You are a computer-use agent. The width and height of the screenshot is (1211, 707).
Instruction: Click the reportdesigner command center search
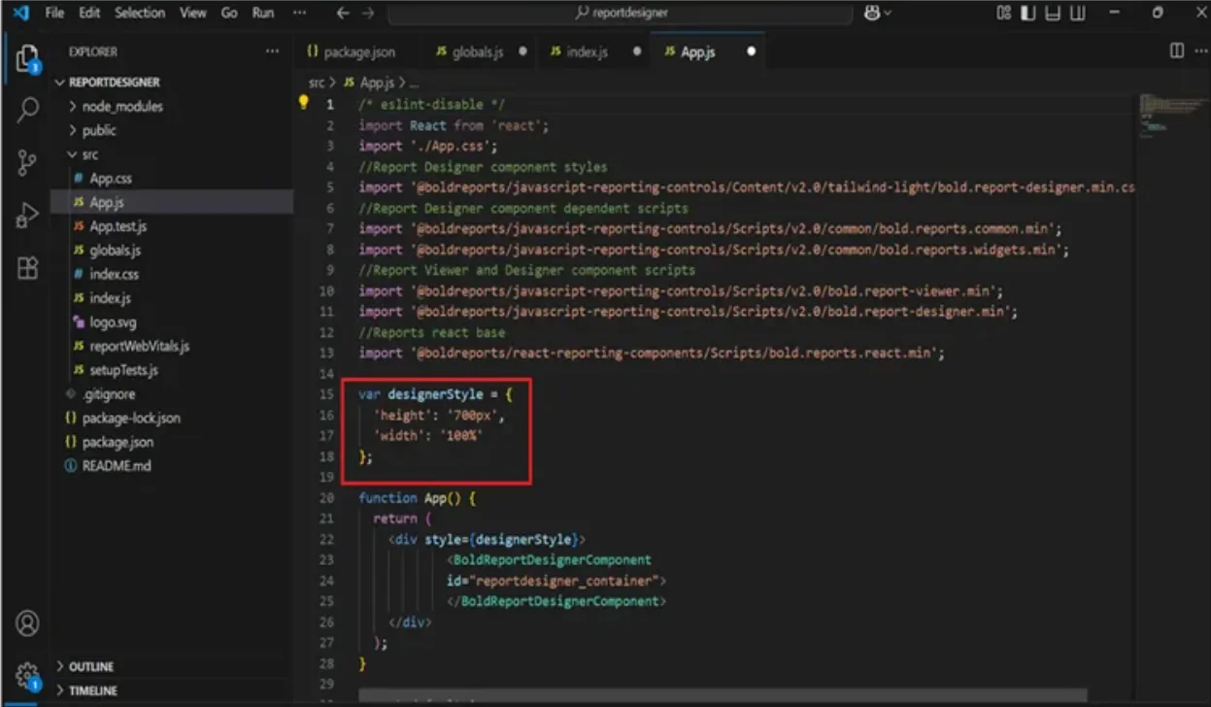pyautogui.click(x=622, y=14)
